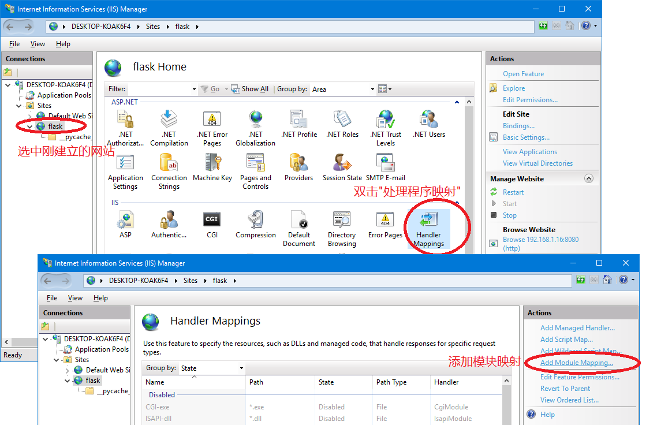Click Add Module Mapping link

coord(577,363)
